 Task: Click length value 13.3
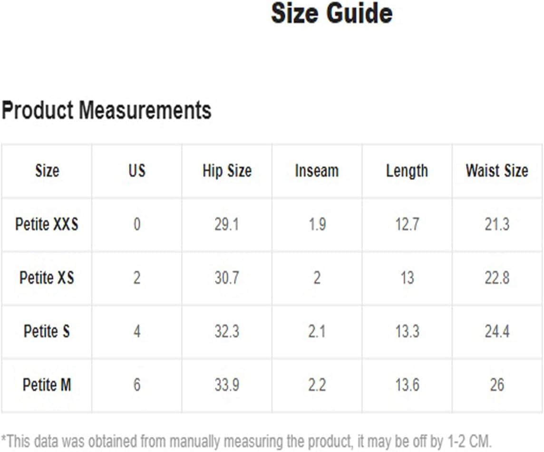click(408, 331)
